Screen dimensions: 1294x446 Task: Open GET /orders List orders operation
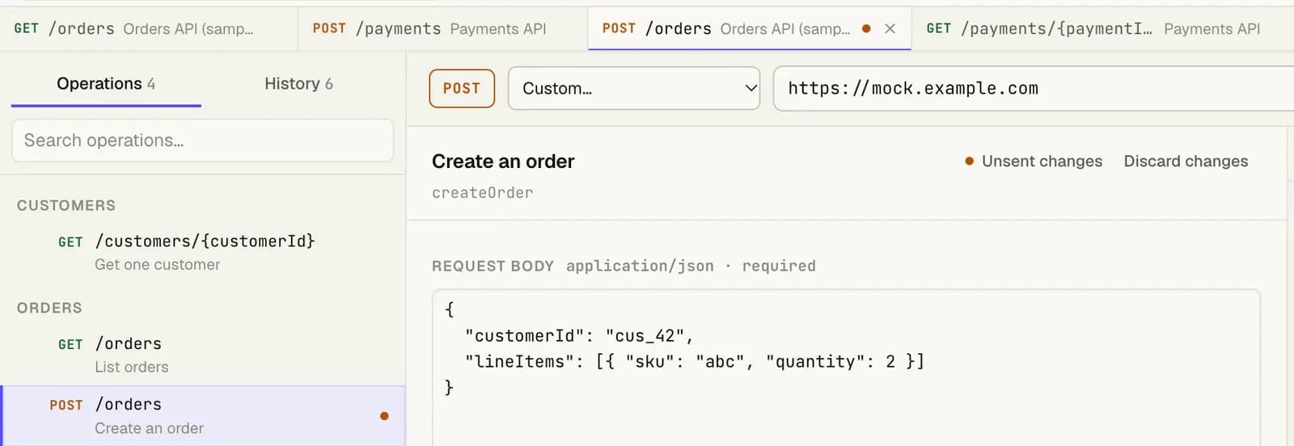click(202, 356)
